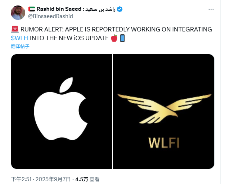Click the golden eagle wings logo
Screen dimensions: 225x184
click(x=165, y=109)
